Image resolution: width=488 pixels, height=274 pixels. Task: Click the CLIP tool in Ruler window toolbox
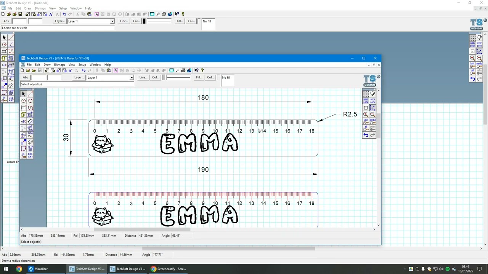click(x=30, y=149)
